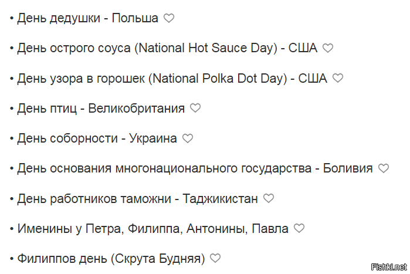
Task: Select the День острого соуса text
Action: tap(74, 48)
